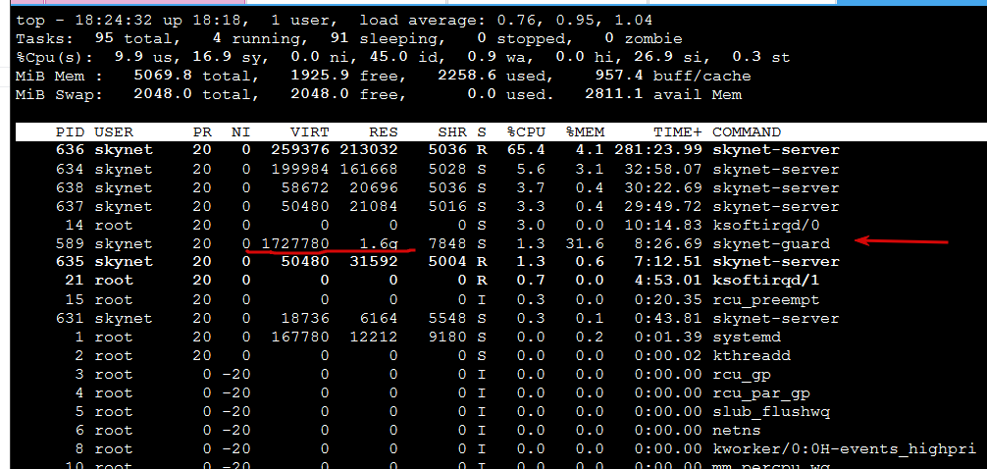Select the skynet-guard command text
This screenshot has width=987, height=469.
click(x=771, y=243)
